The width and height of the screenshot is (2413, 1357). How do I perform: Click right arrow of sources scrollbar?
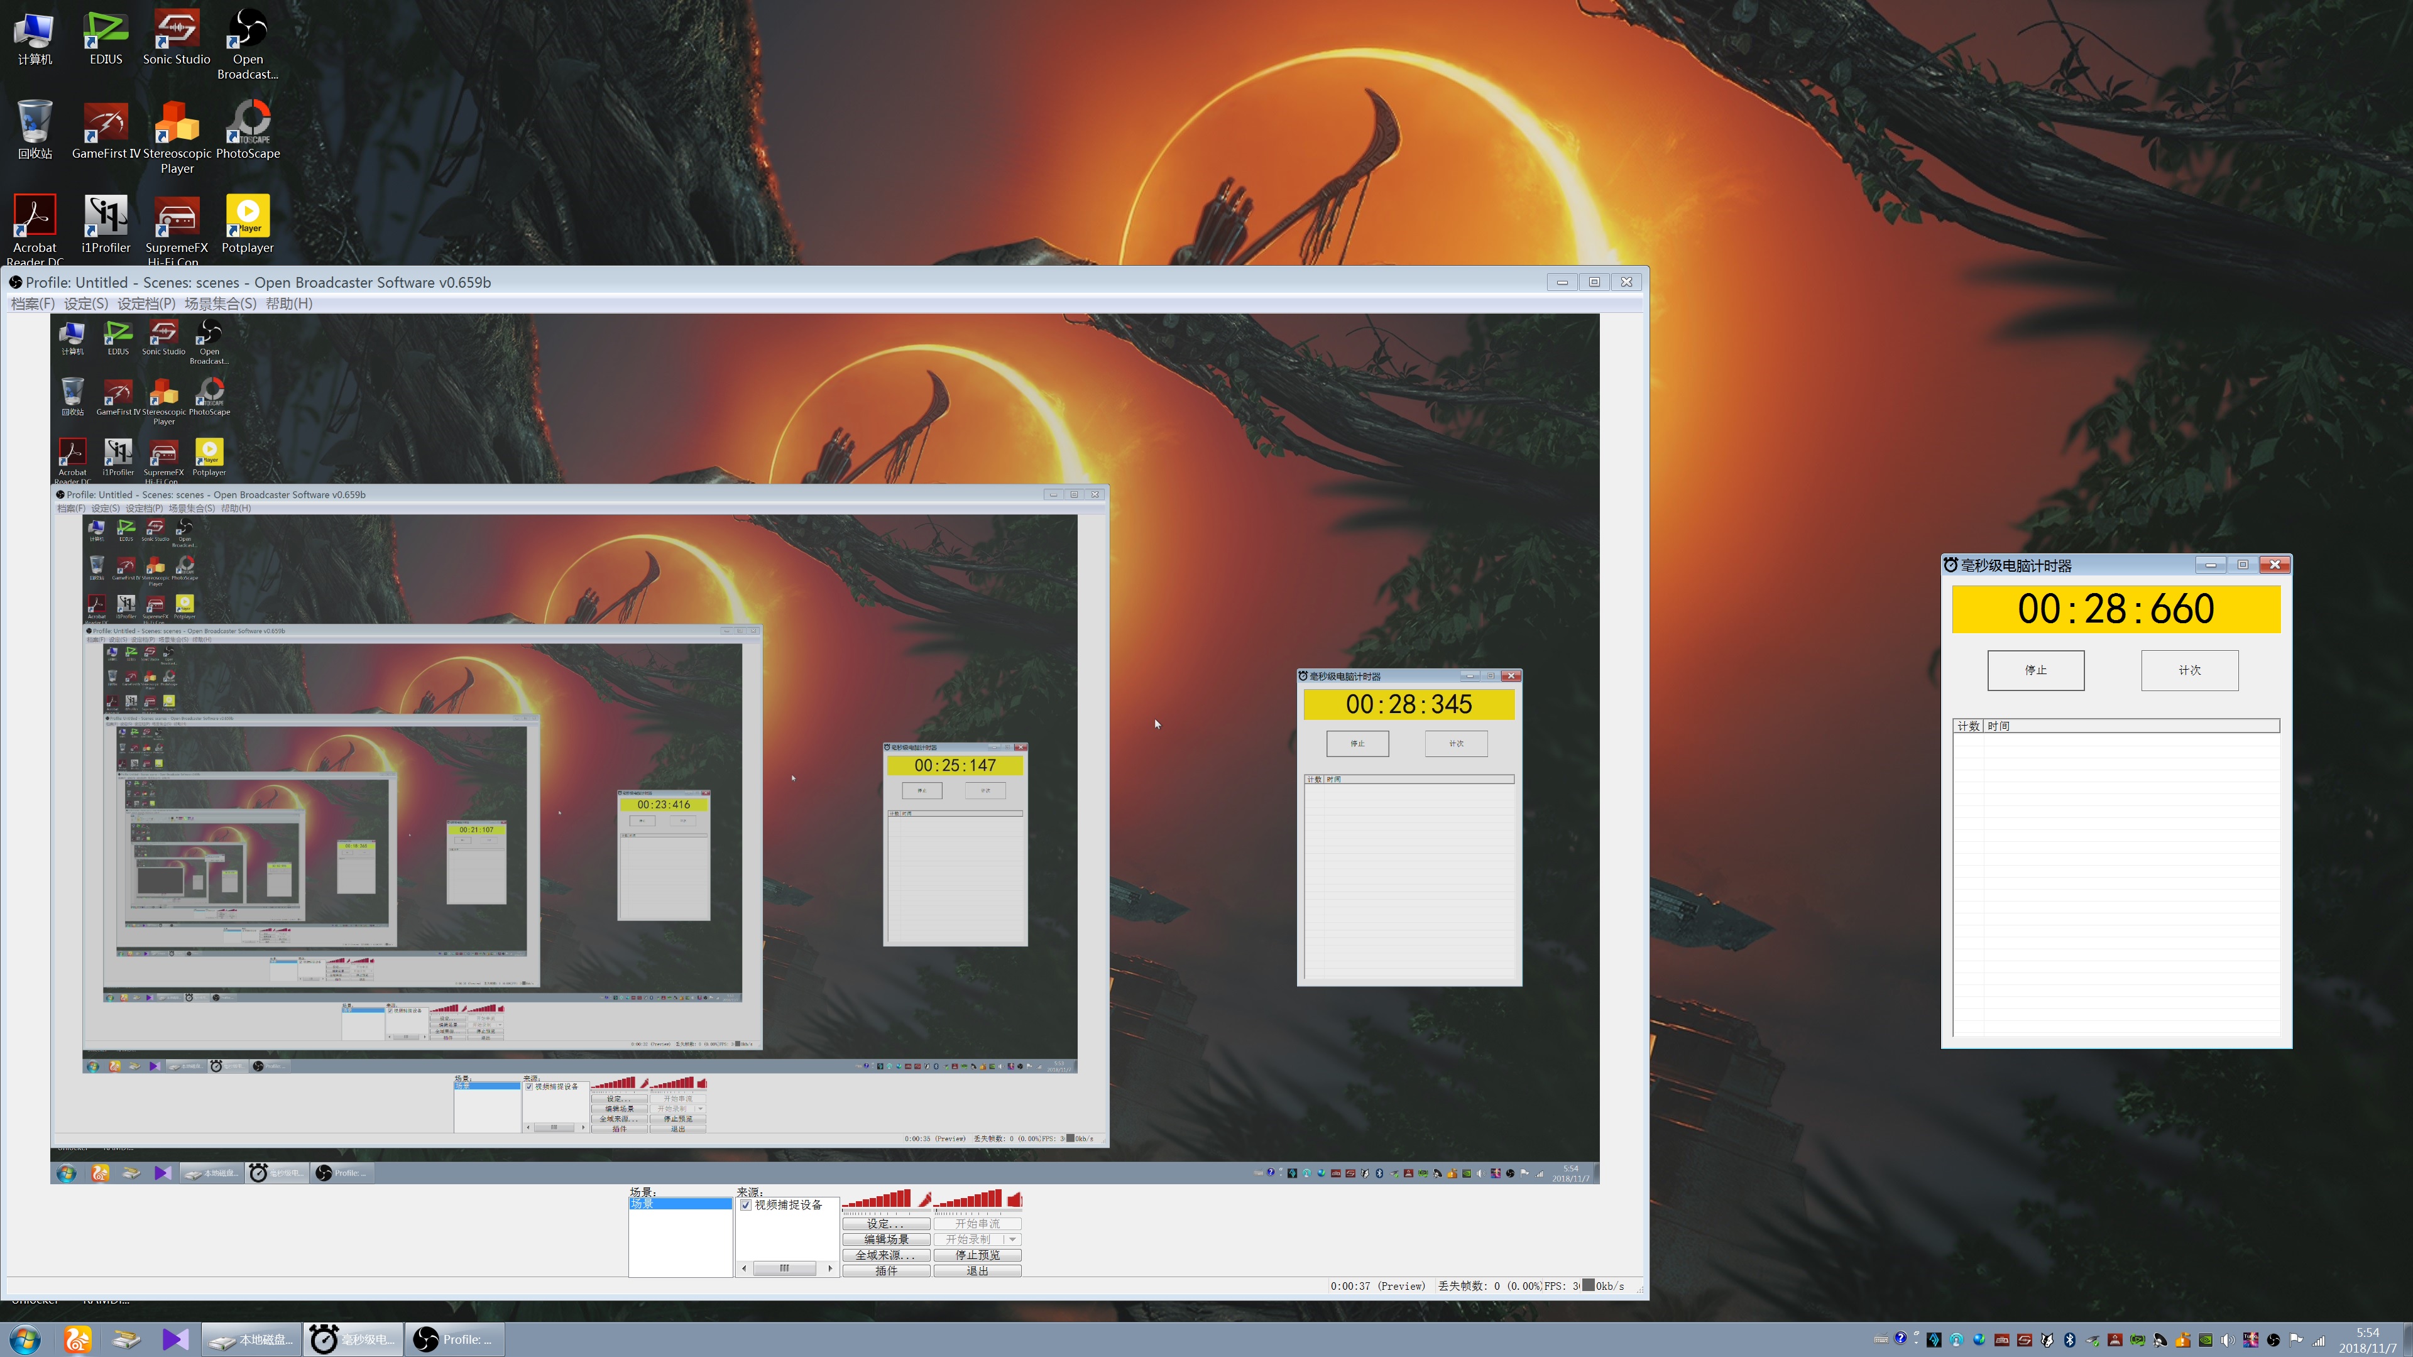[830, 1269]
